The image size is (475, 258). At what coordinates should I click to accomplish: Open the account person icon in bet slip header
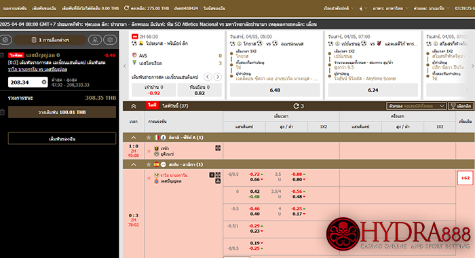pyautogui.click(x=95, y=39)
